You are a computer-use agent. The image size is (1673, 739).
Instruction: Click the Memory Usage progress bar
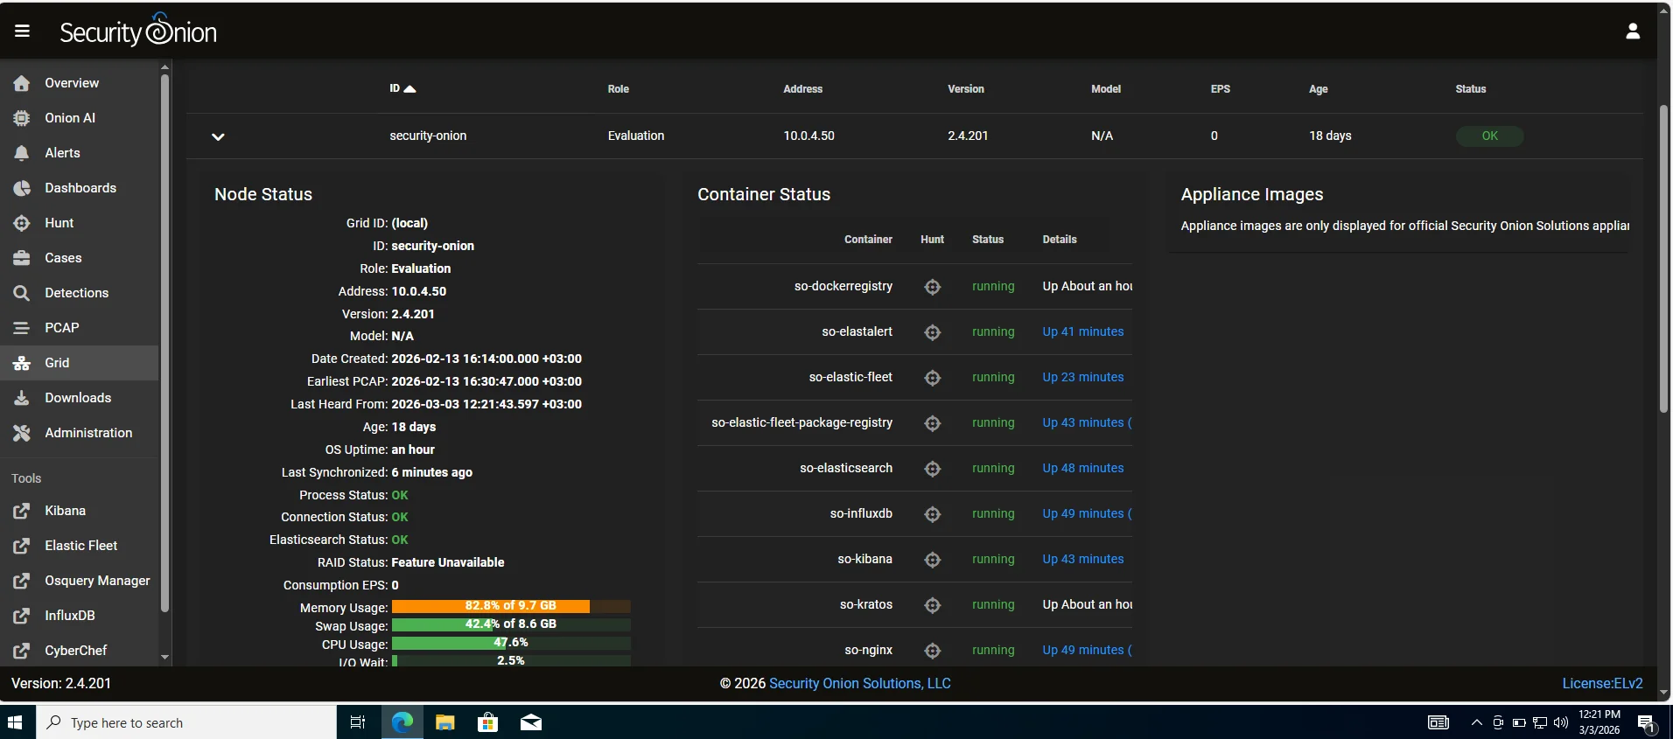click(x=510, y=606)
